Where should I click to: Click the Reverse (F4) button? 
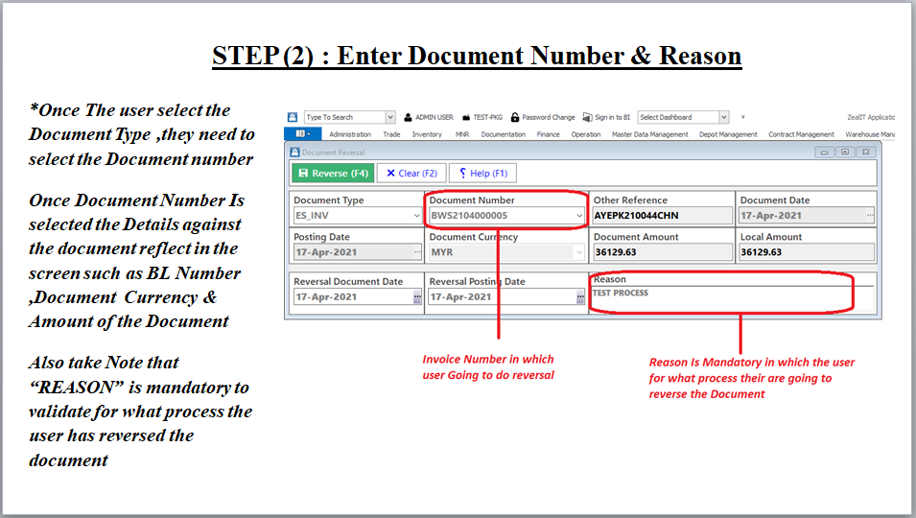click(x=333, y=174)
